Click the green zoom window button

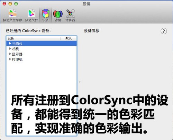point(16,4)
